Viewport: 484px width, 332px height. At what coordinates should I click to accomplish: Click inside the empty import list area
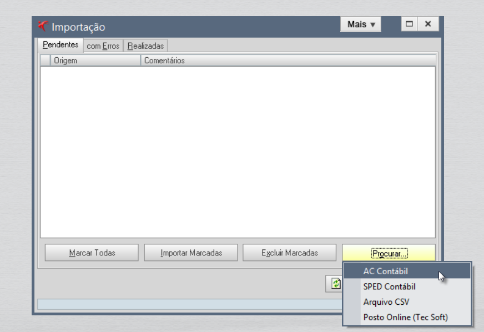(238, 151)
